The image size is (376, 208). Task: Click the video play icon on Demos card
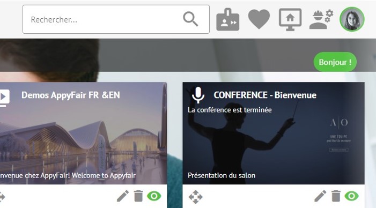tap(4, 98)
